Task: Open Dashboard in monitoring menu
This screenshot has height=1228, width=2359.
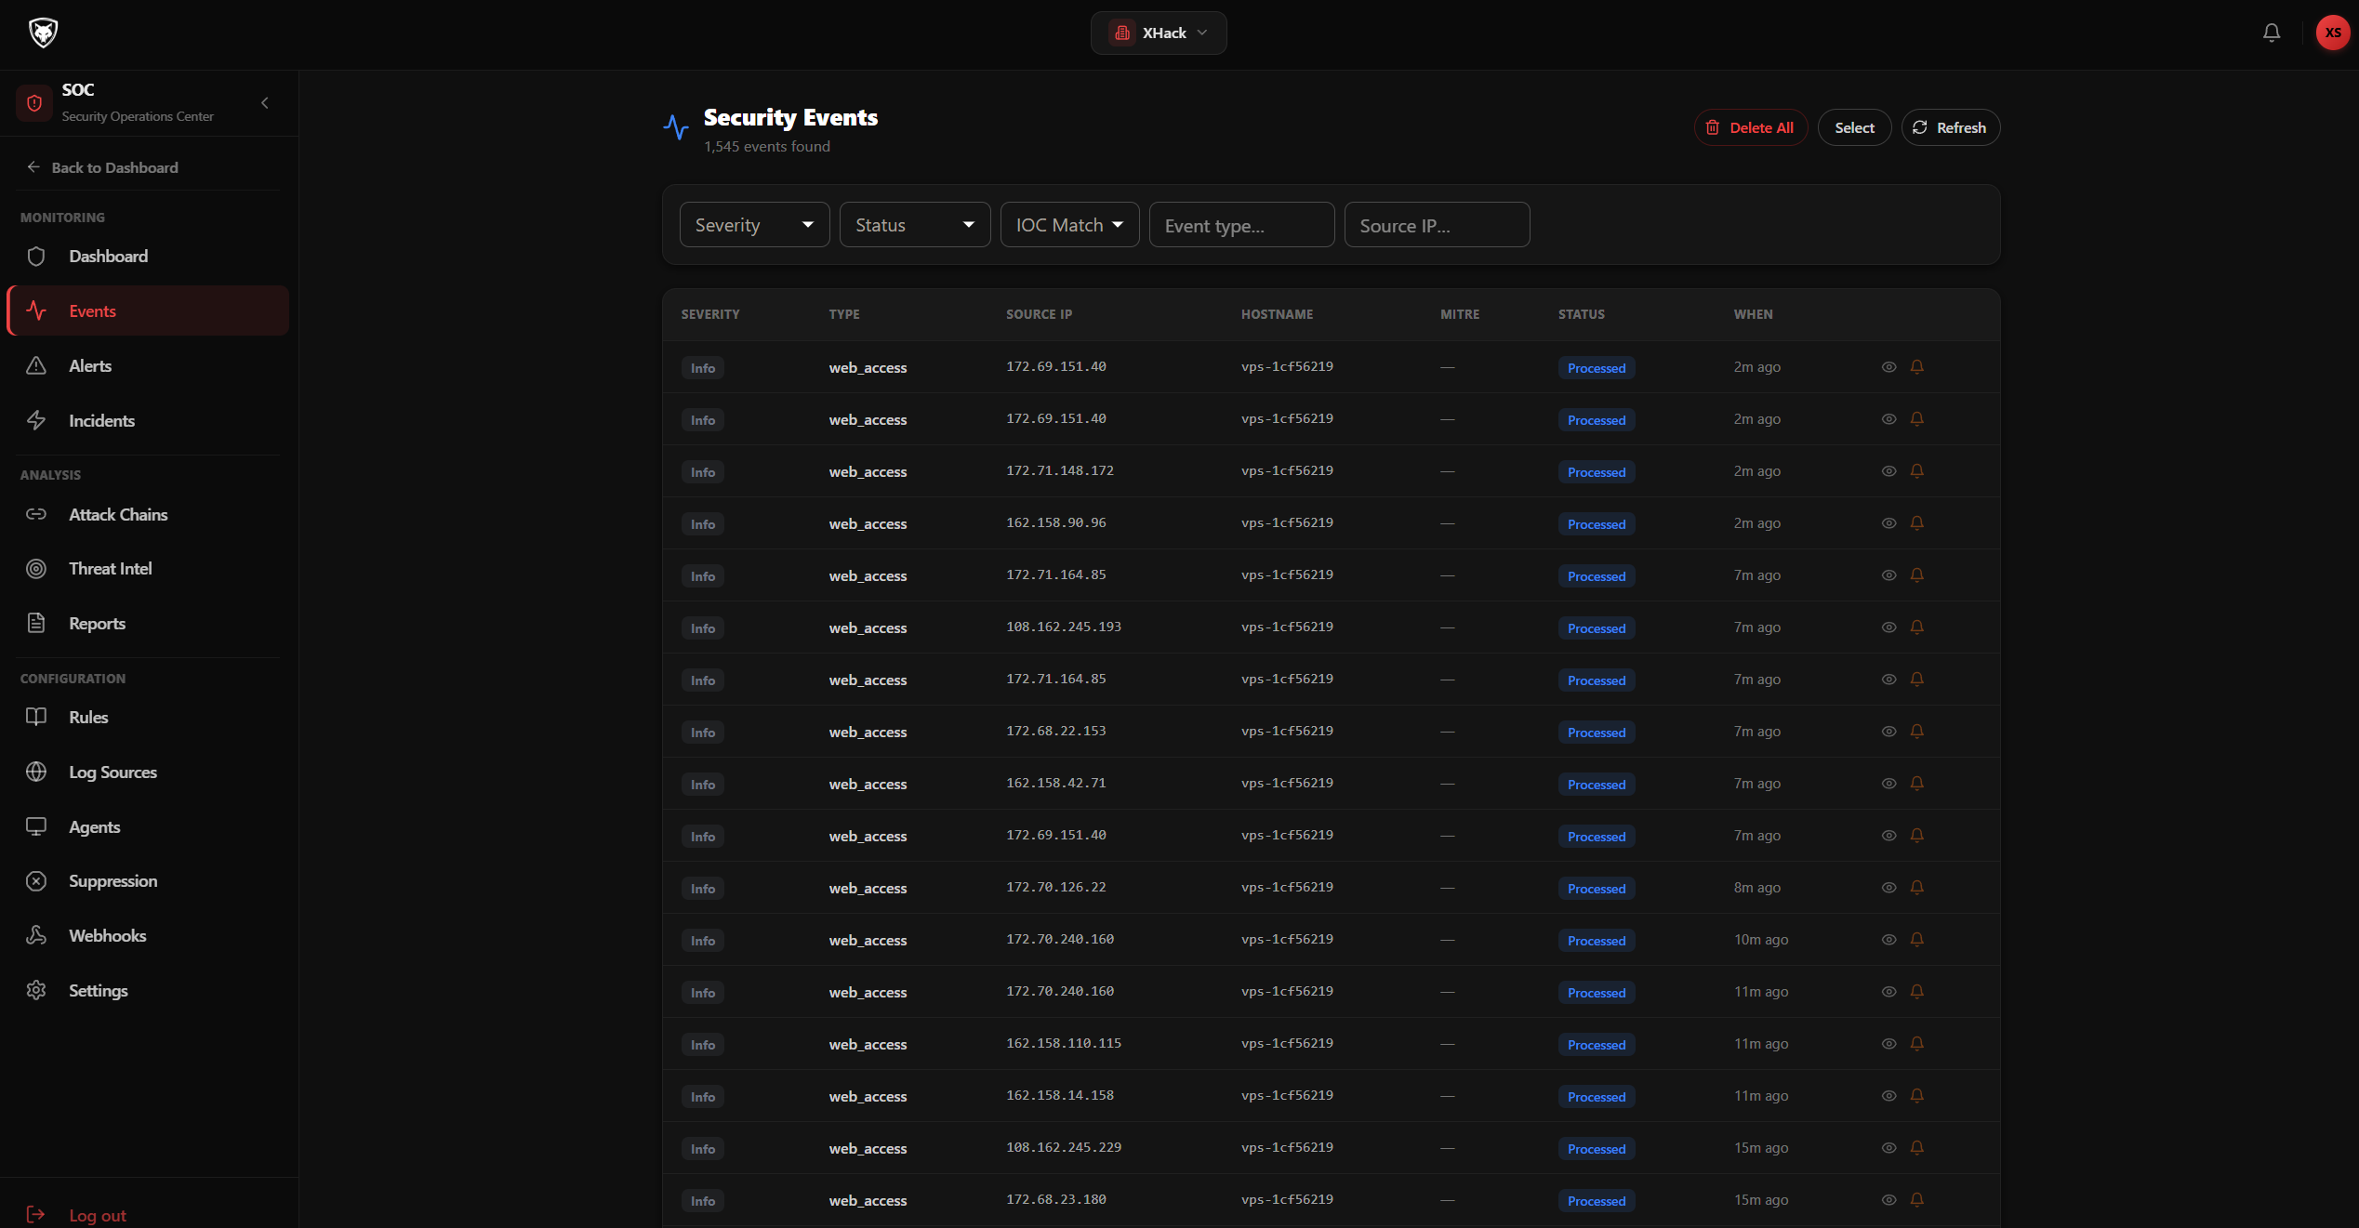Action: [148, 256]
